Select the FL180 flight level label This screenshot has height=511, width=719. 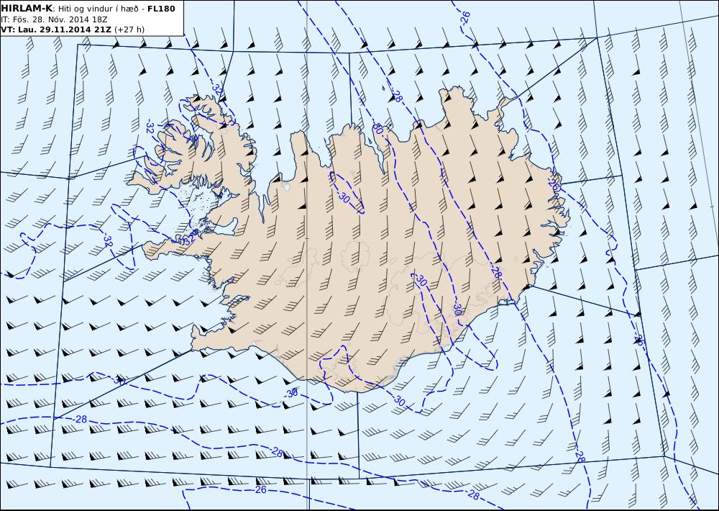click(x=161, y=9)
